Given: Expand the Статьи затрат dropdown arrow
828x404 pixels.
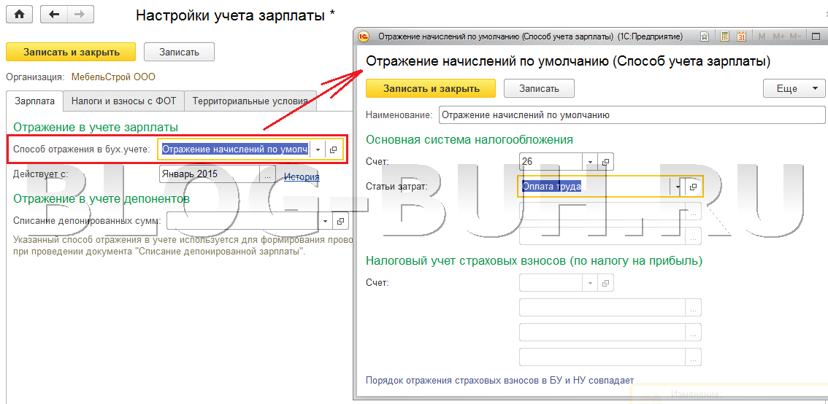Looking at the screenshot, I should pos(678,187).
